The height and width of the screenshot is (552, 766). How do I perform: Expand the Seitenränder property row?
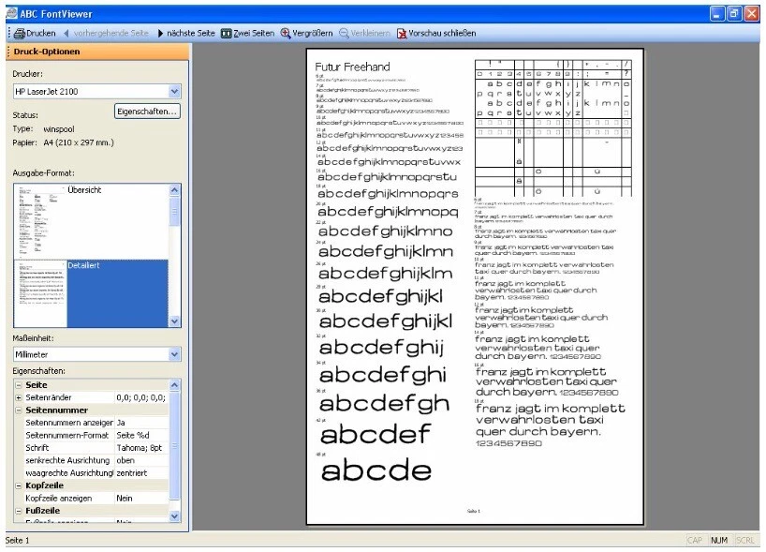tap(17, 397)
